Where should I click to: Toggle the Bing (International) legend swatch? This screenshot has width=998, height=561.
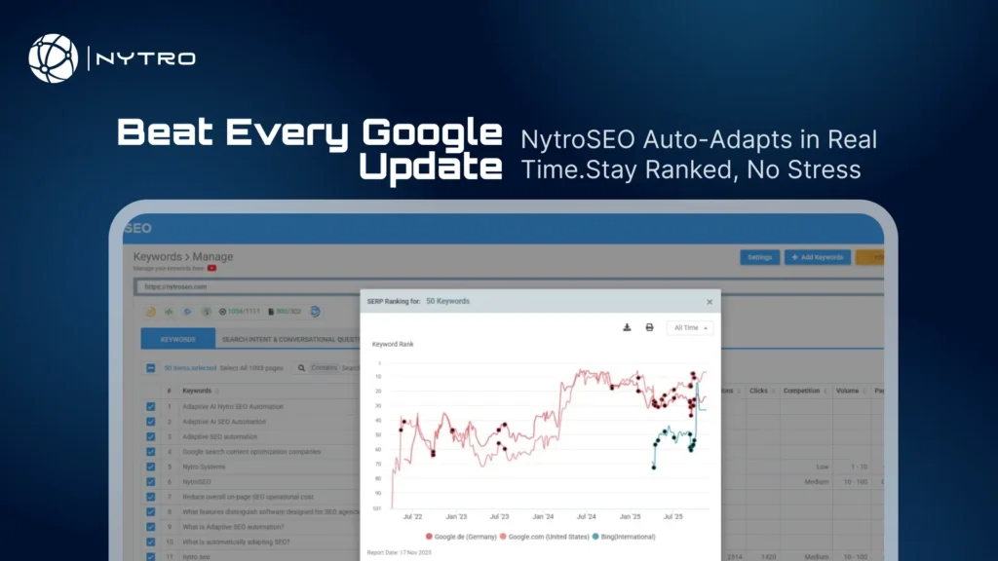pyautogui.click(x=595, y=537)
